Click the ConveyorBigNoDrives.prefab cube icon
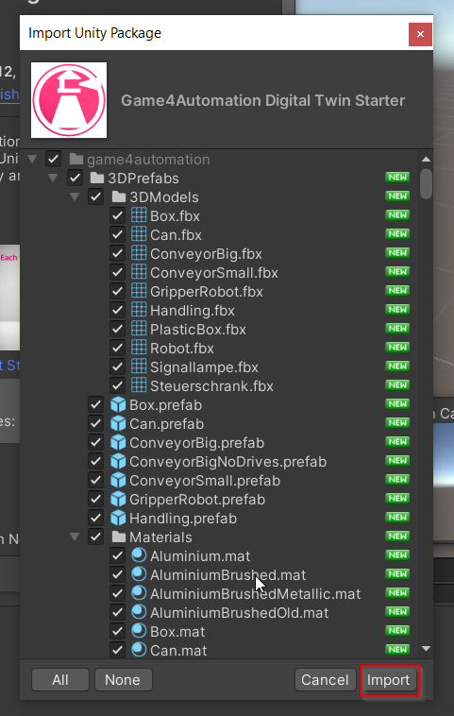The height and width of the screenshot is (716, 454). tap(118, 462)
